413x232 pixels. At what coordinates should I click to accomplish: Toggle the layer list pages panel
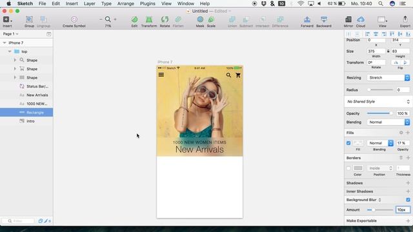tap(49, 34)
